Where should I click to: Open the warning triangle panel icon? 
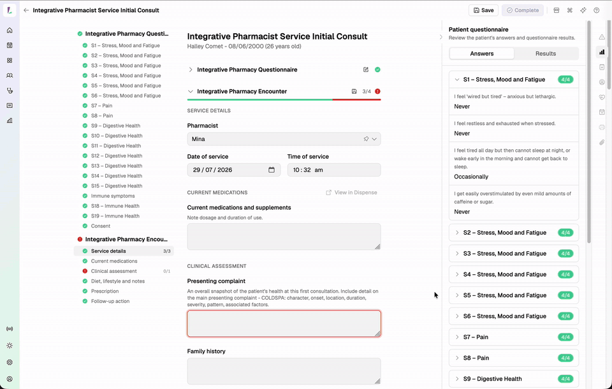point(602,37)
